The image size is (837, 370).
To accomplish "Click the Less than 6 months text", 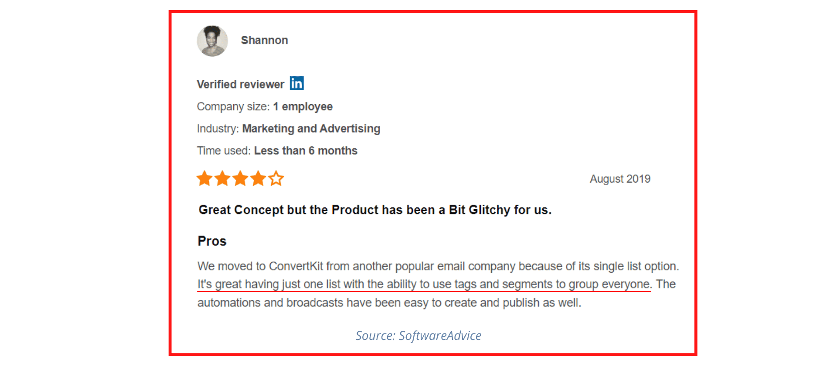I will point(306,151).
